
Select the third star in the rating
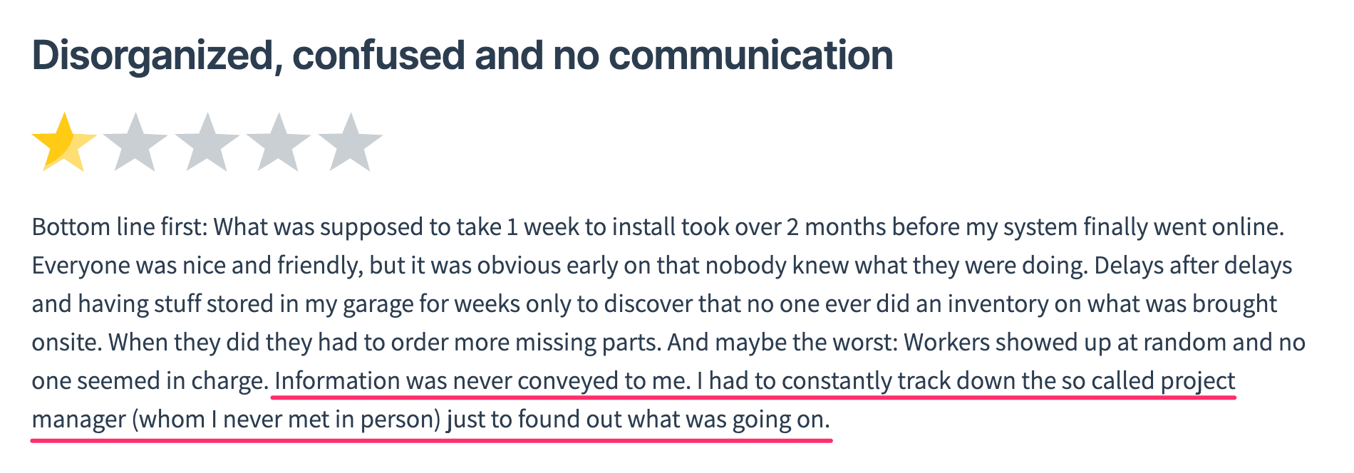point(207,142)
